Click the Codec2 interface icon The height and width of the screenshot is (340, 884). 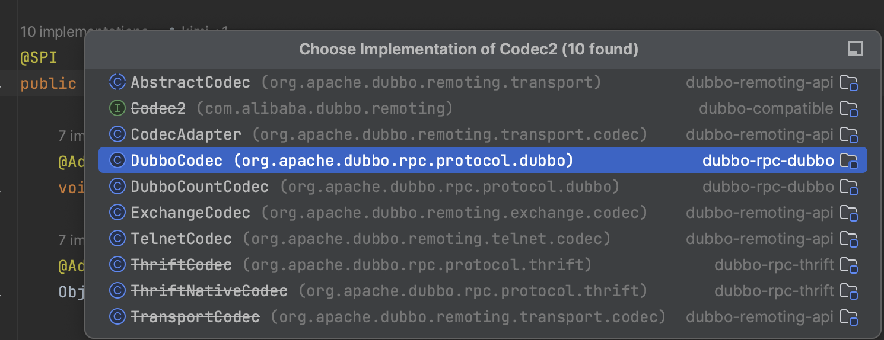[117, 108]
